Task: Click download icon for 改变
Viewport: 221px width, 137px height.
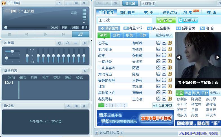Action: click(170, 55)
